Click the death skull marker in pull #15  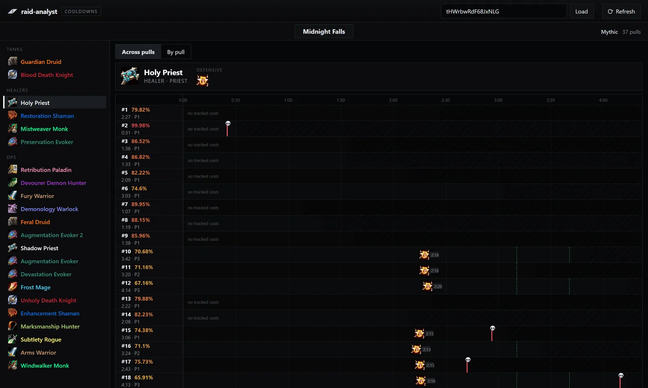(x=492, y=328)
